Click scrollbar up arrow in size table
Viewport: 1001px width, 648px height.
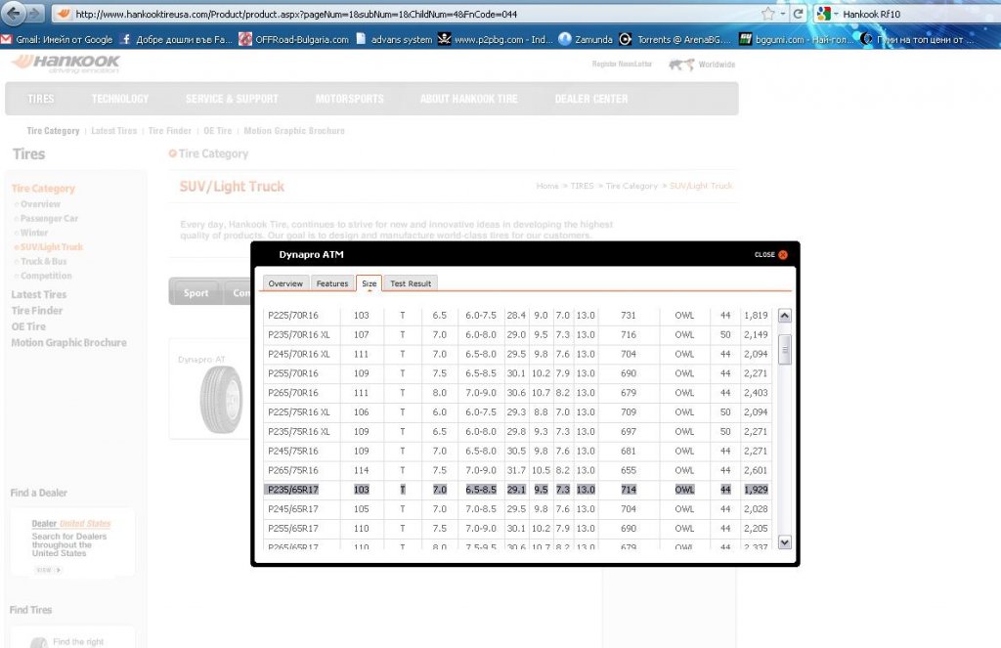tap(785, 316)
